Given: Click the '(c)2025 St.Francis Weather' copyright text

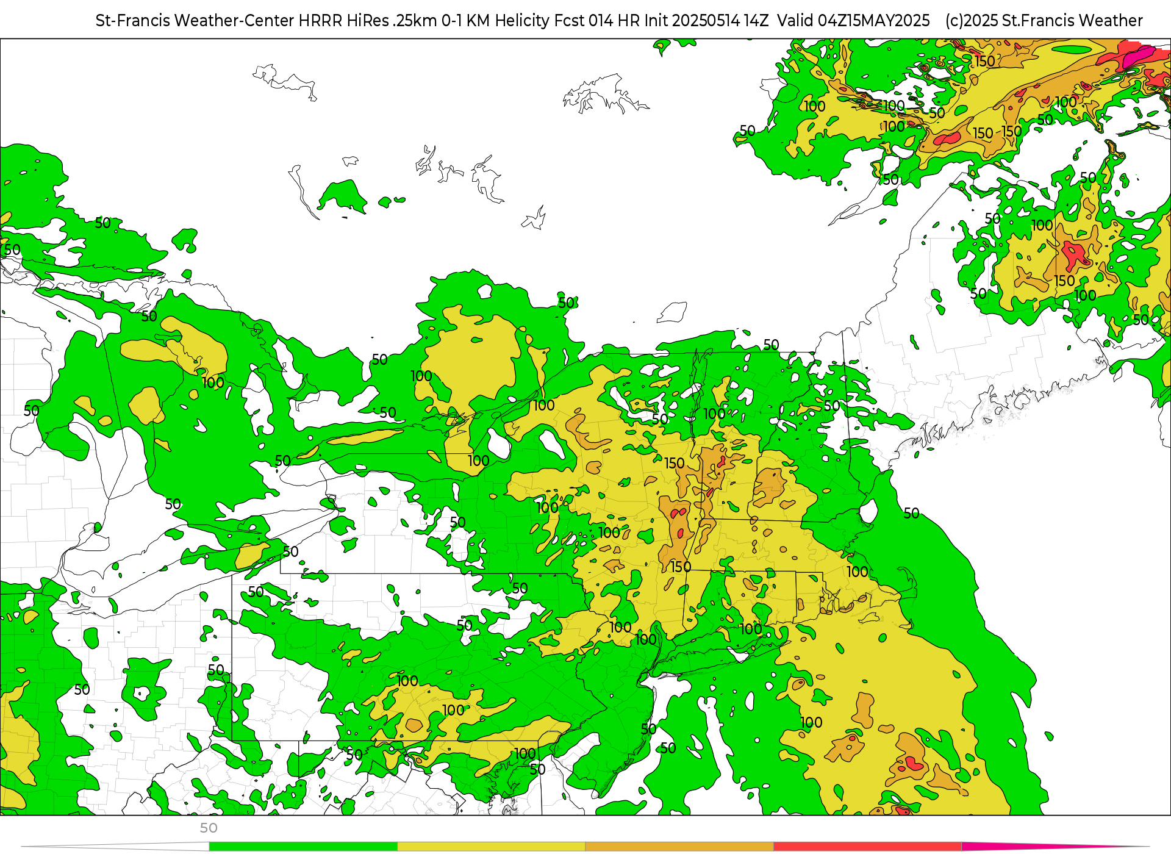Looking at the screenshot, I should [1044, 21].
